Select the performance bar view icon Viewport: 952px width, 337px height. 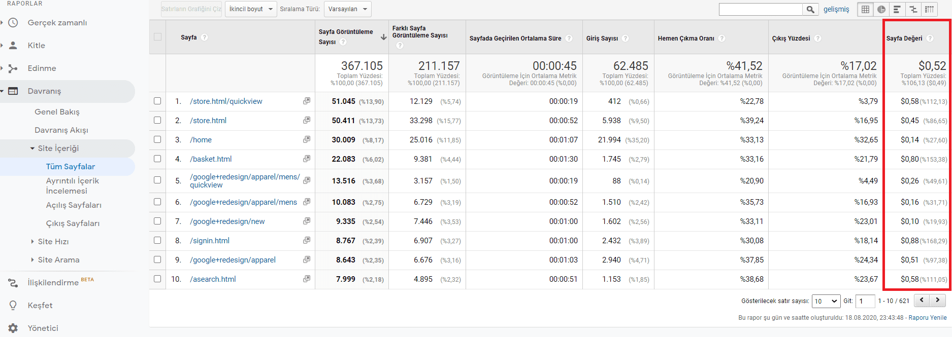coord(897,9)
